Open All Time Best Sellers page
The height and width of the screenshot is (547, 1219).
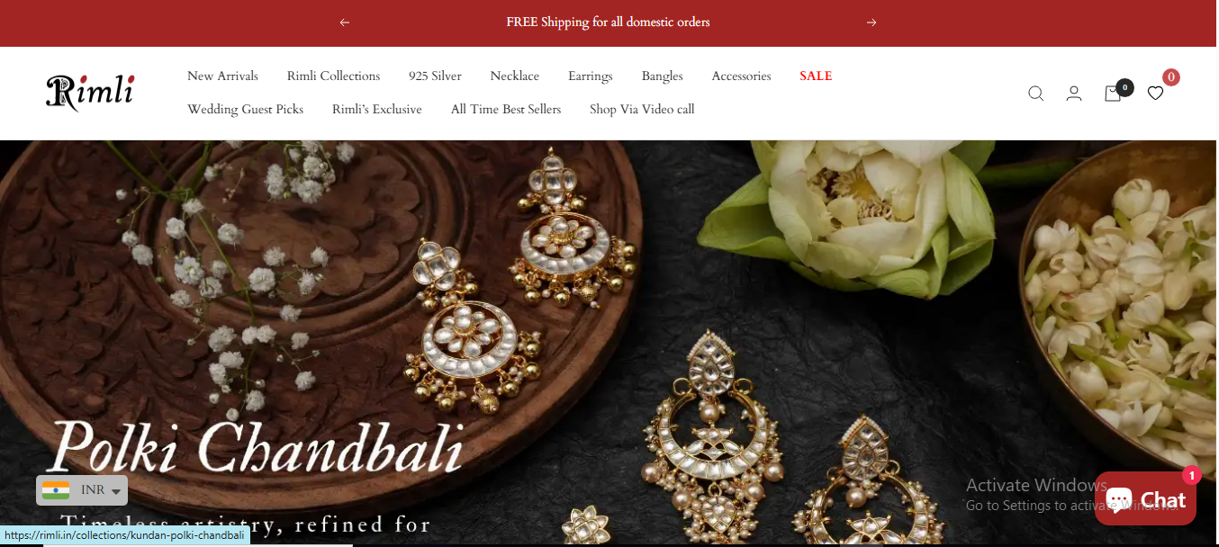506,110
